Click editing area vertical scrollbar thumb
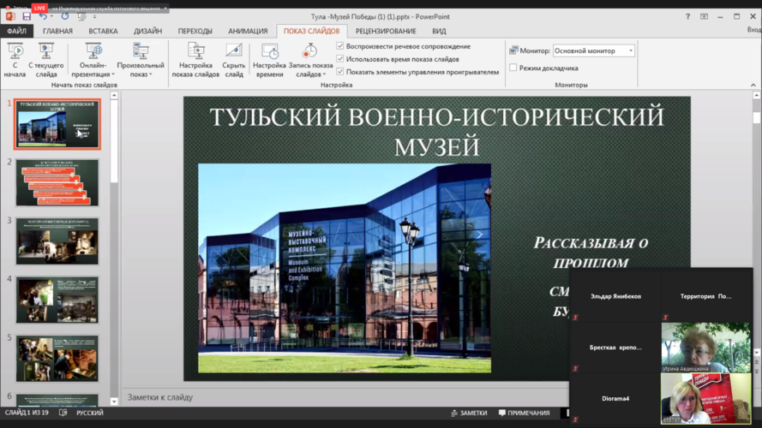Image resolution: width=762 pixels, height=428 pixels. [757, 117]
